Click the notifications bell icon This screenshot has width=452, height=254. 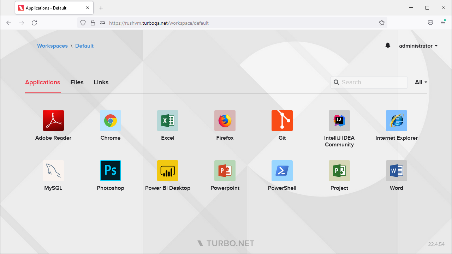point(388,46)
